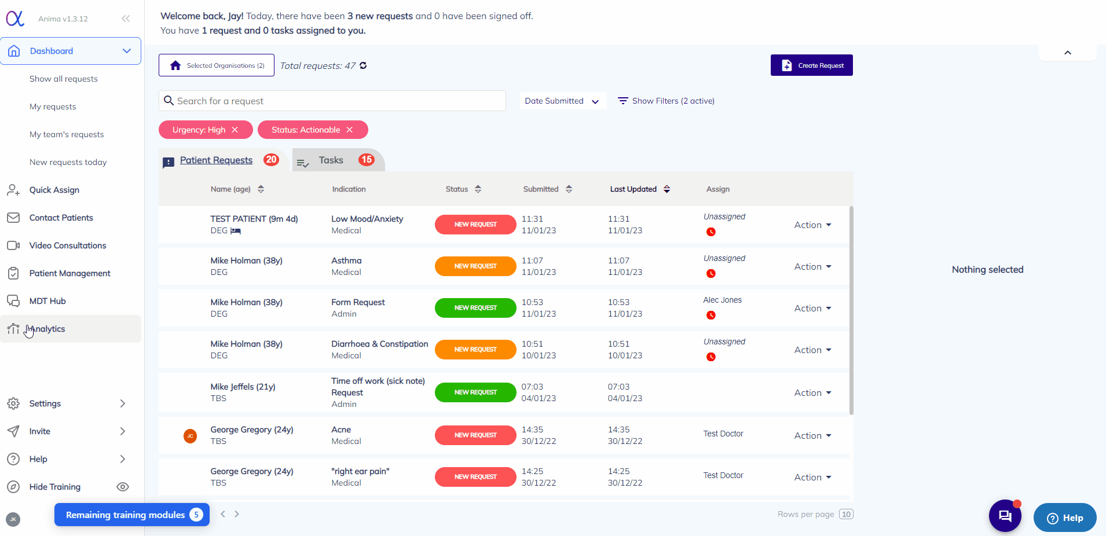The height and width of the screenshot is (536, 1106).
Task: Click the Quick Assign person icon
Action: click(13, 190)
